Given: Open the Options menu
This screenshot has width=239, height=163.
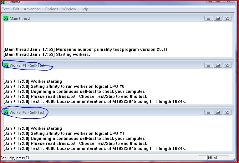Looking at the screenshot, I should click(51, 9).
